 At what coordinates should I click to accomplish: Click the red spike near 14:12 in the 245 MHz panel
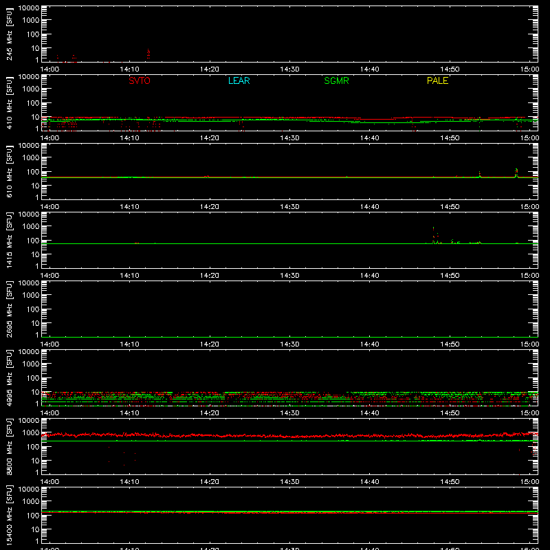[x=148, y=54]
